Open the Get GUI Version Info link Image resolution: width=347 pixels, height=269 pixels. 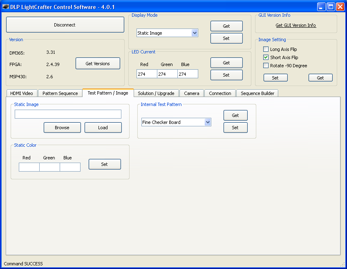[x=296, y=25]
